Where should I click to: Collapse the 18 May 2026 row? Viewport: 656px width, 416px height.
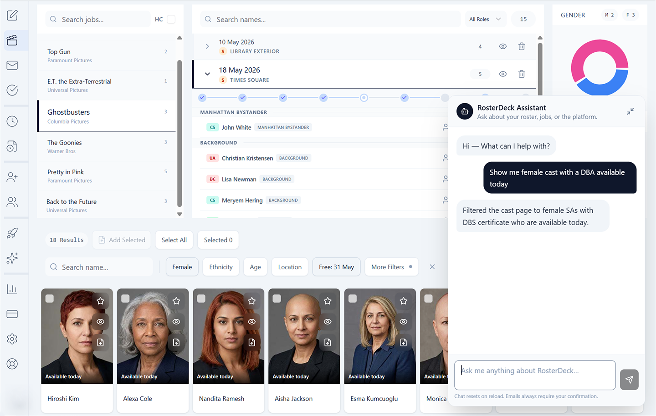(x=207, y=74)
